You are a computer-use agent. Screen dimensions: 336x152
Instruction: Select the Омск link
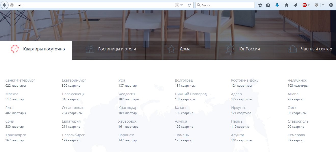pos(292,108)
